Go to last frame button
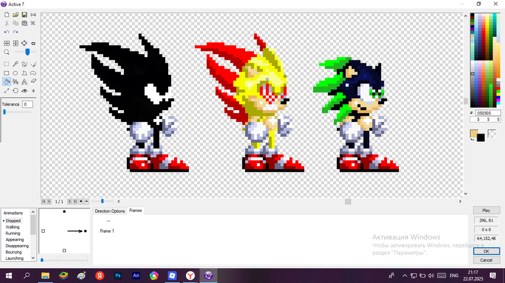Screen dimensions: 505x283 coord(75,201)
